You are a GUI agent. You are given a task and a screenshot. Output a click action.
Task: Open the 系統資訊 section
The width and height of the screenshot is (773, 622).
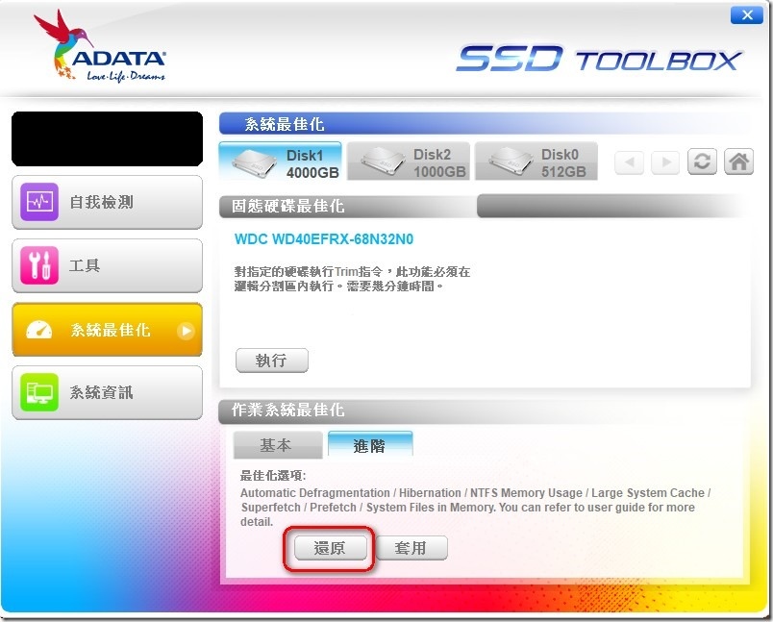point(107,393)
